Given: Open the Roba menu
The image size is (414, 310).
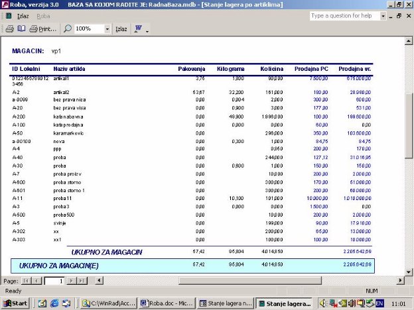Looking at the screenshot, I should 43,15.
